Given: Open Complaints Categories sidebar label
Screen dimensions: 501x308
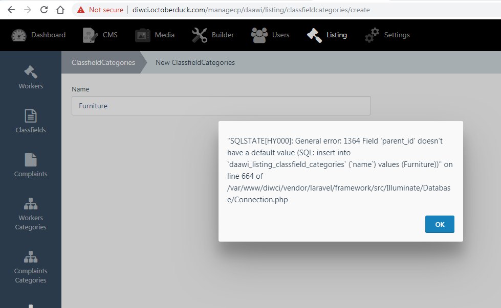Looking at the screenshot, I should (x=31, y=275).
